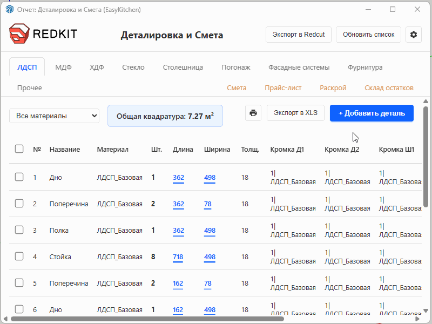Open the Фурнитура tab
432x324 pixels.
(x=365, y=67)
